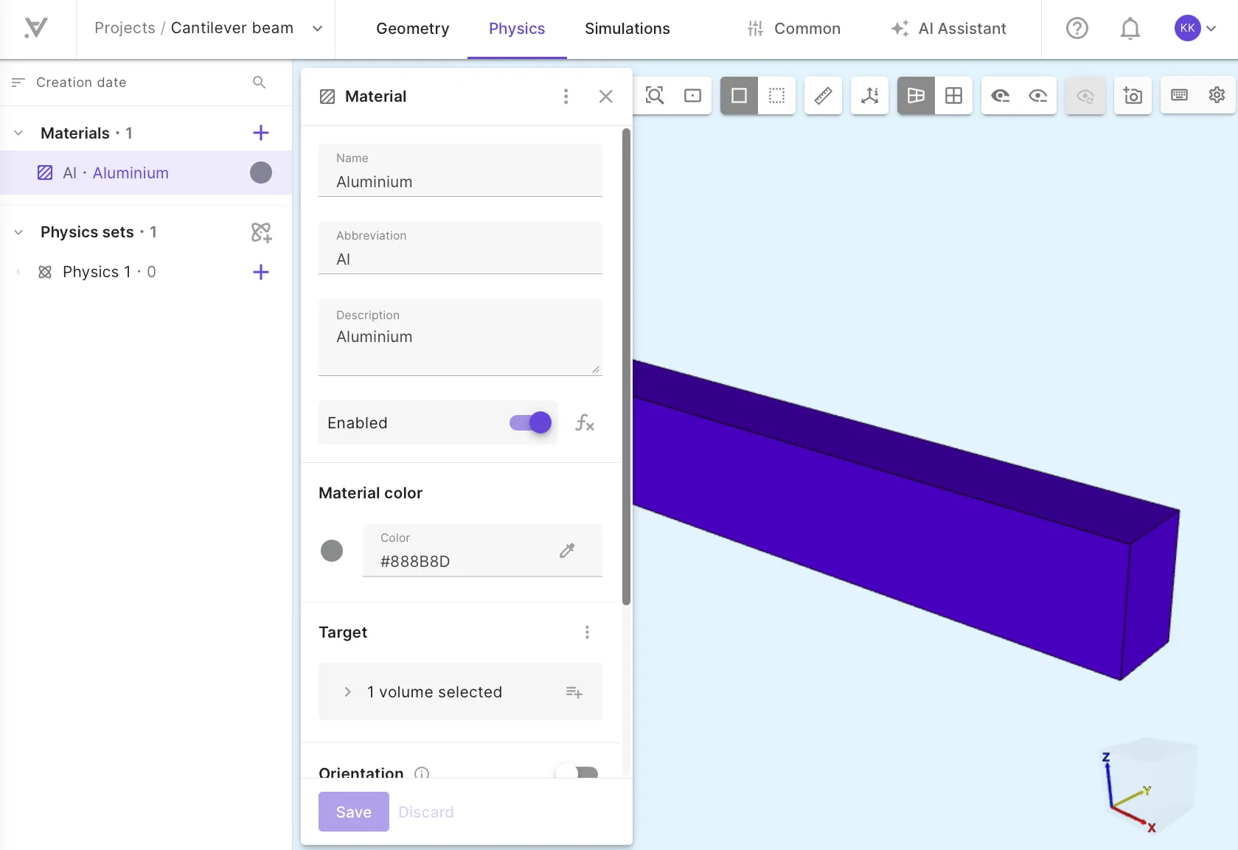Open keyboard shortcuts icon
Screen dimensions: 1238x850
coord(1180,95)
